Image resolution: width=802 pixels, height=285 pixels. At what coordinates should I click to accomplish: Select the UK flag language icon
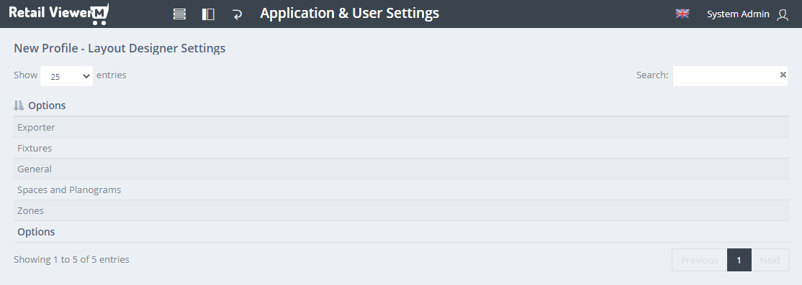(682, 14)
